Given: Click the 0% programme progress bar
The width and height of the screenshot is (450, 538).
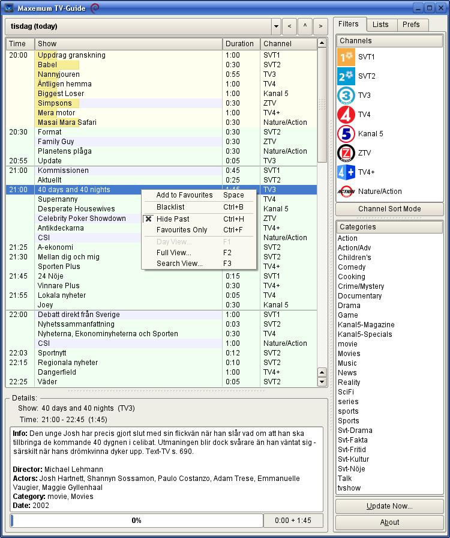Looking at the screenshot, I should pos(137,521).
